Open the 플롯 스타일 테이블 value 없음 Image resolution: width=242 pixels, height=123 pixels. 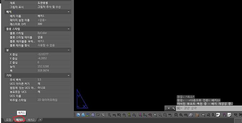click(x=54, y=37)
